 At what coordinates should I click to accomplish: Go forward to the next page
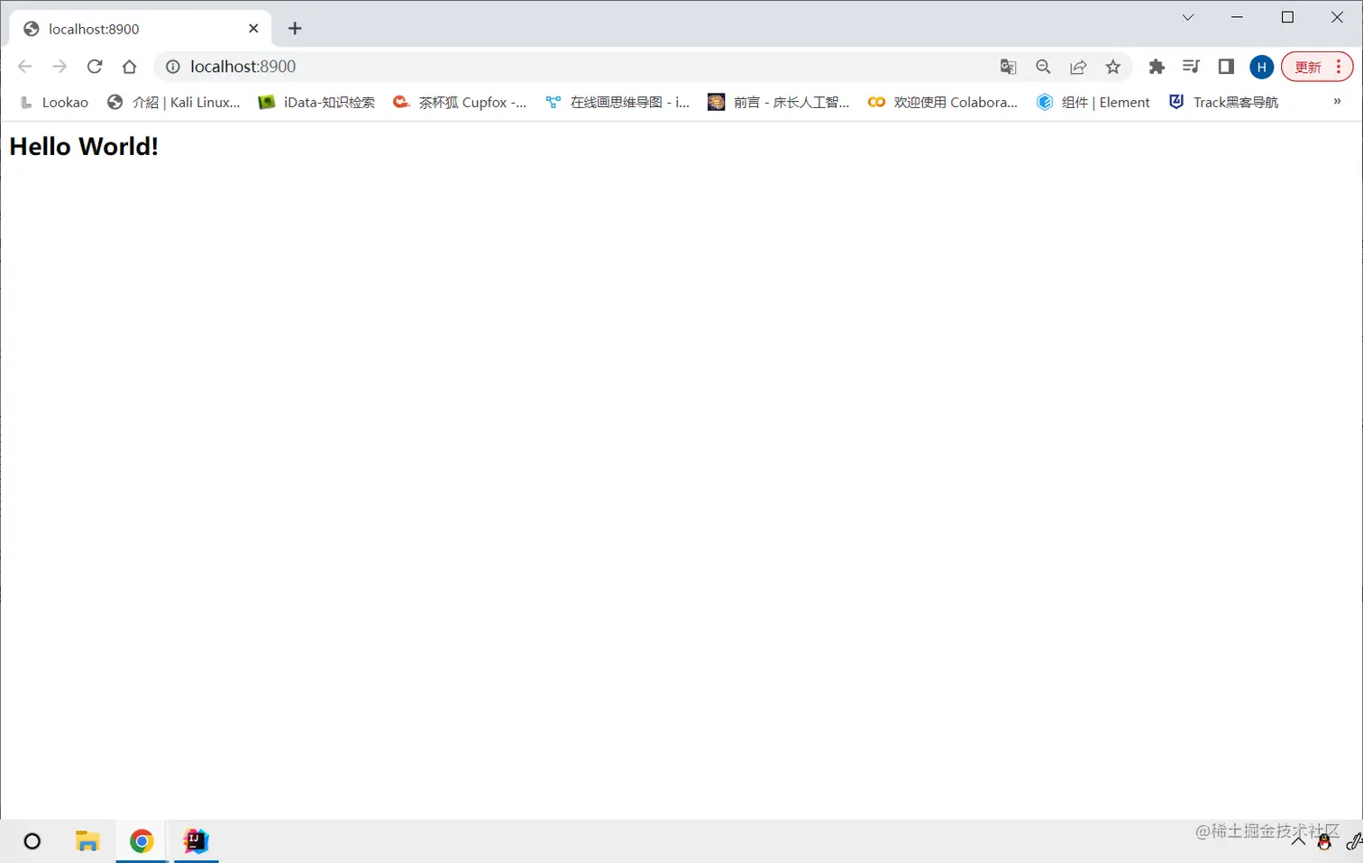(59, 67)
